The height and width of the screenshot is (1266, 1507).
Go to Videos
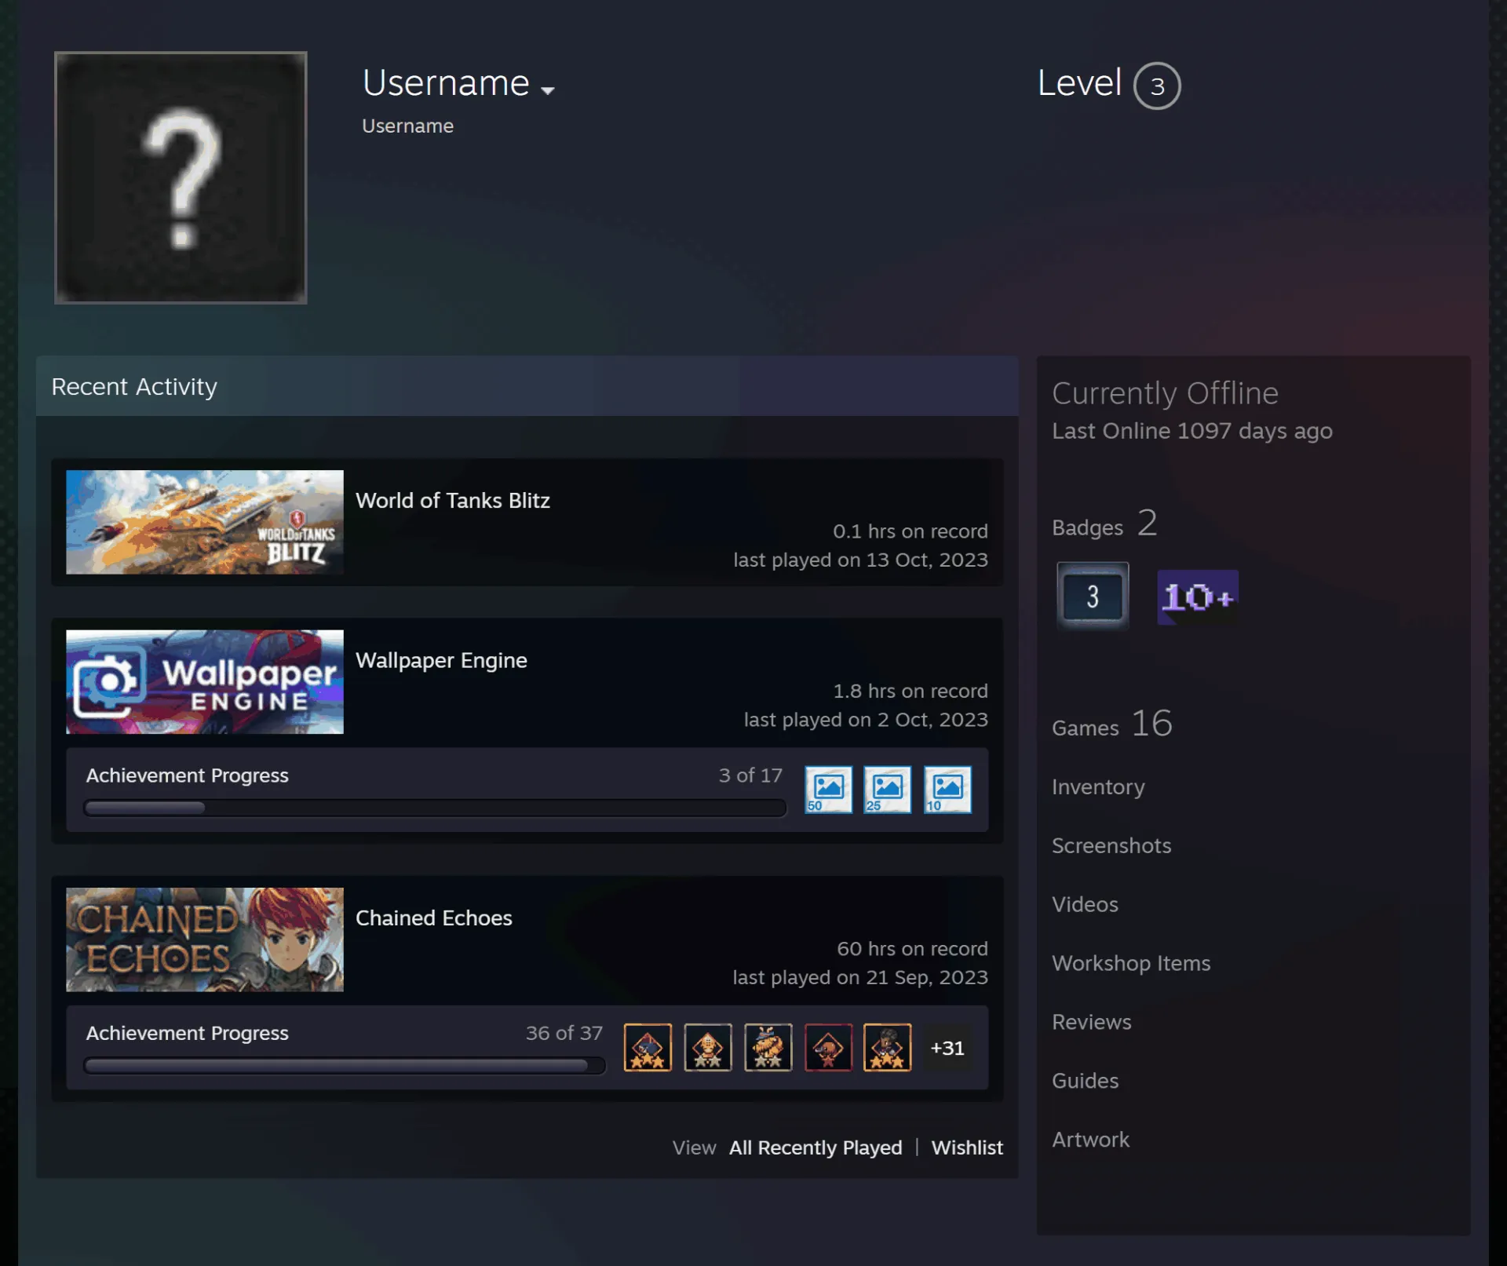pos(1085,904)
